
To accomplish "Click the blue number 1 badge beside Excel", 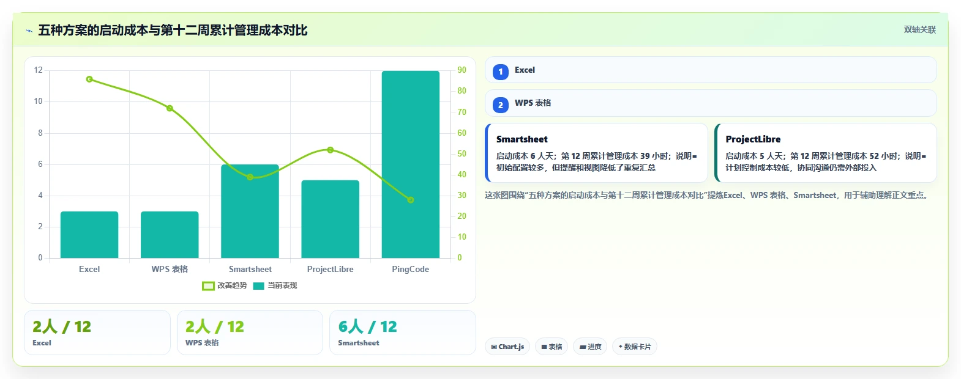I will [x=501, y=72].
